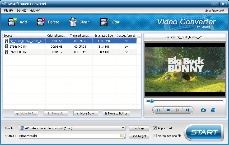This screenshot has height=145, width=229.
Task: Click the Move to Bottom button
Action: click(x=116, y=113)
